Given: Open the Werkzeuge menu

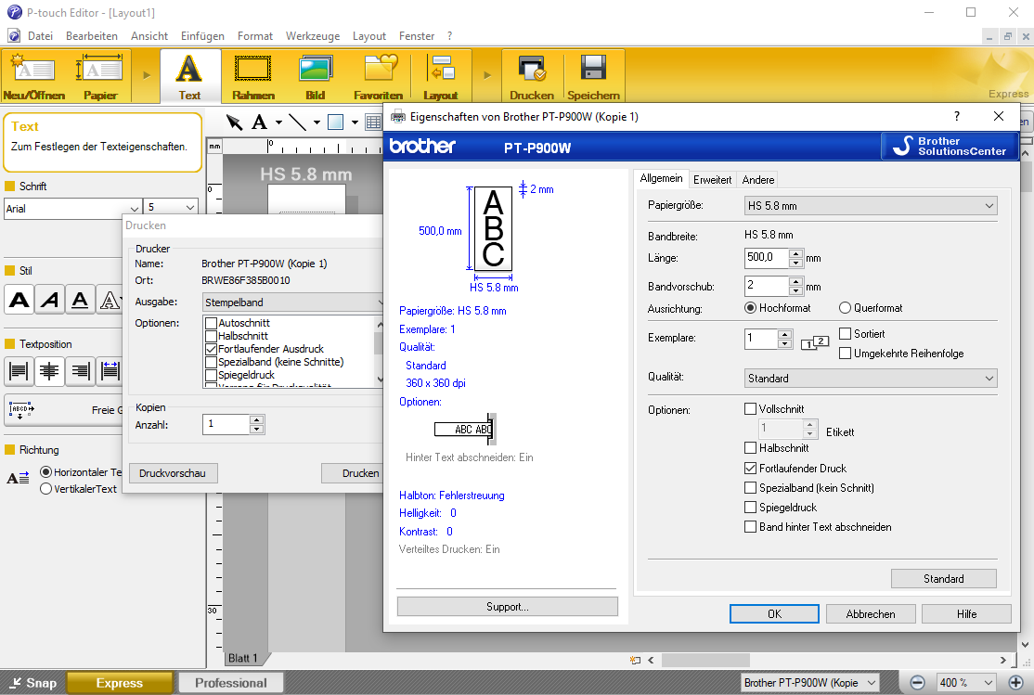Looking at the screenshot, I should [313, 36].
